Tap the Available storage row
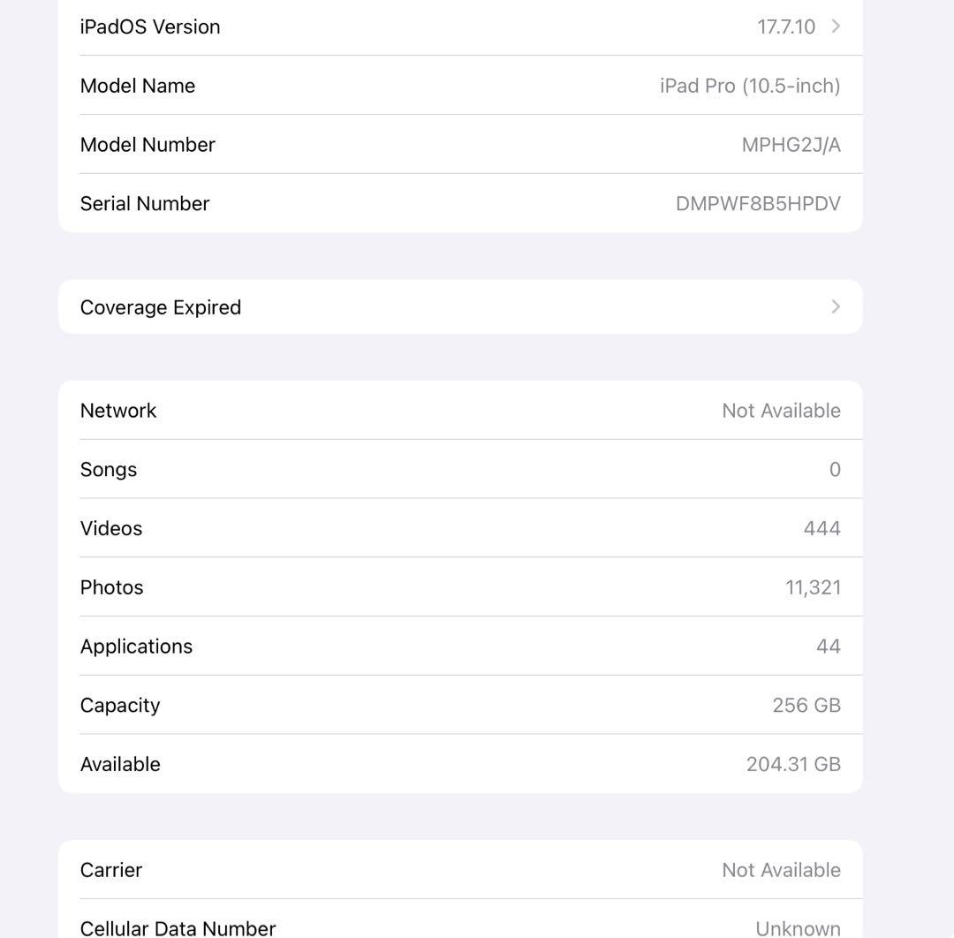 [459, 764]
